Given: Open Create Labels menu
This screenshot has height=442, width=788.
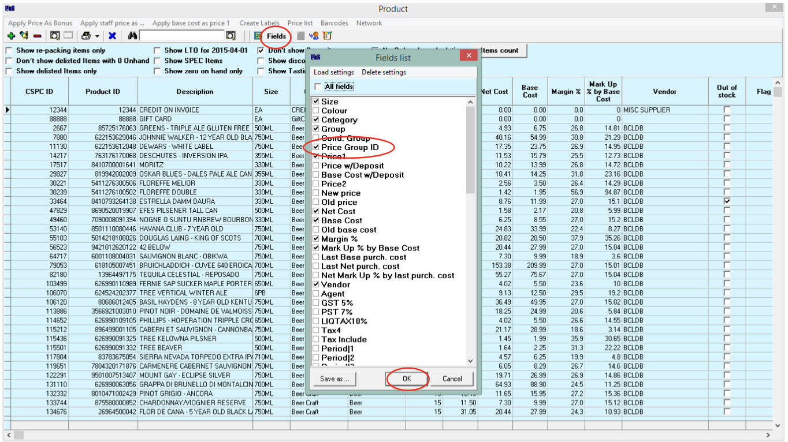Looking at the screenshot, I should (259, 23).
